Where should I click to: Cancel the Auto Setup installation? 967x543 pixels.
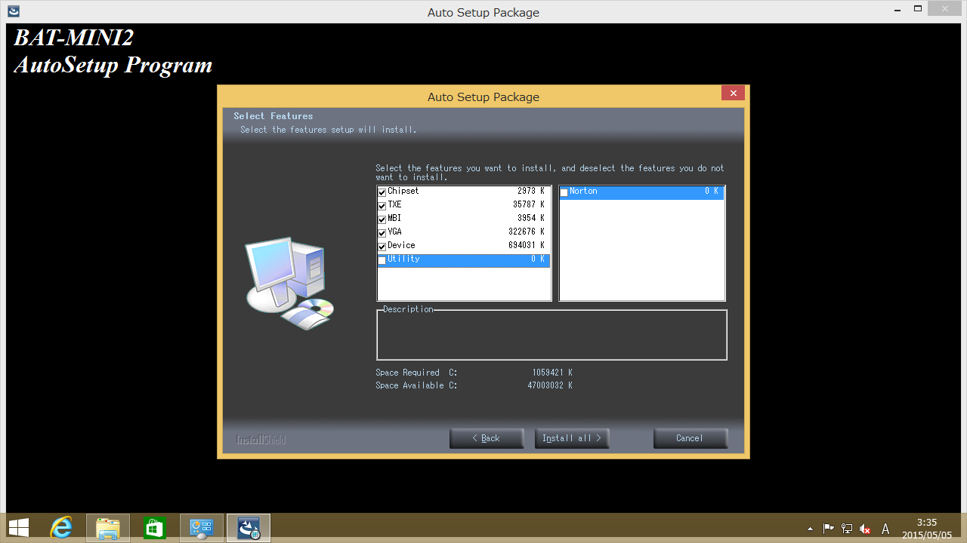[x=690, y=438]
